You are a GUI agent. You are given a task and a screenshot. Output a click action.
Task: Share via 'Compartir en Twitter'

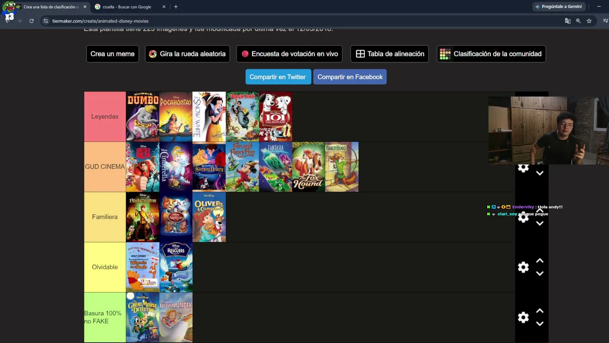pyautogui.click(x=278, y=77)
